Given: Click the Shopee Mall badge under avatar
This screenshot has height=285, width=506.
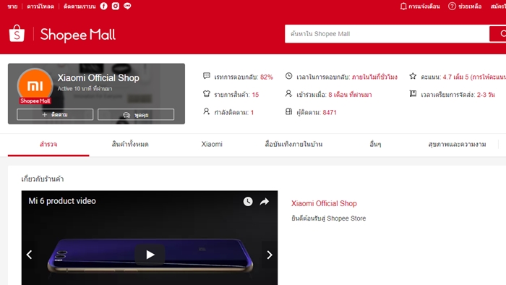Looking at the screenshot, I should (x=35, y=101).
